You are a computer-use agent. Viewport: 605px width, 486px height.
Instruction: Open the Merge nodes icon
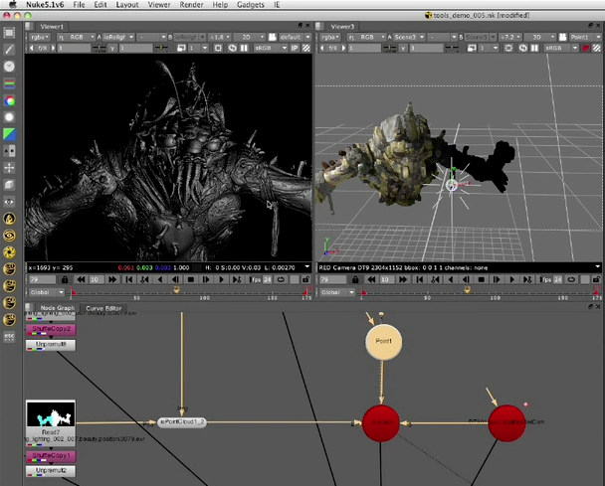click(x=9, y=151)
